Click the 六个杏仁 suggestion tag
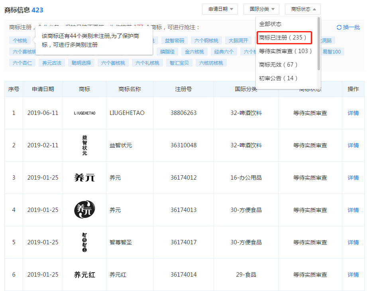367x291 pixels. point(22,63)
